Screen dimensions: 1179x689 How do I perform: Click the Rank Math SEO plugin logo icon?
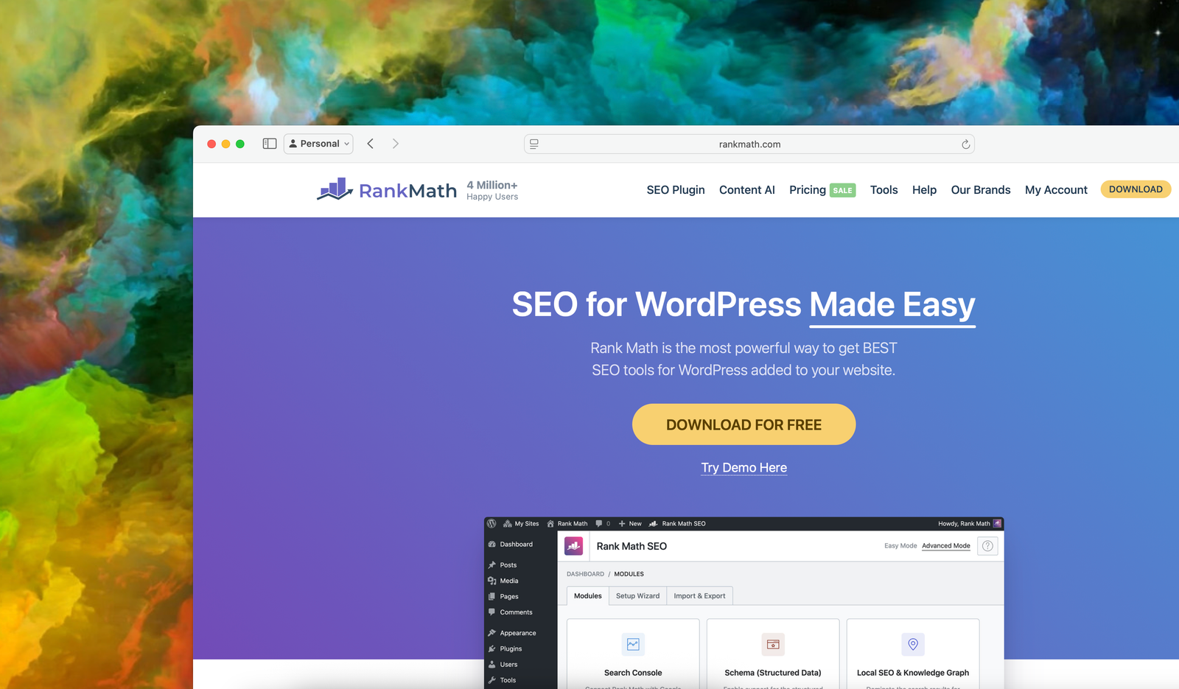[573, 546]
